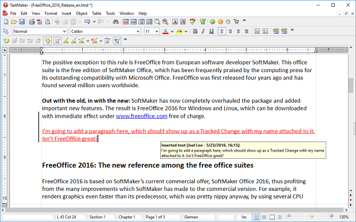Run spell check with ABC checkmark

[193, 22]
